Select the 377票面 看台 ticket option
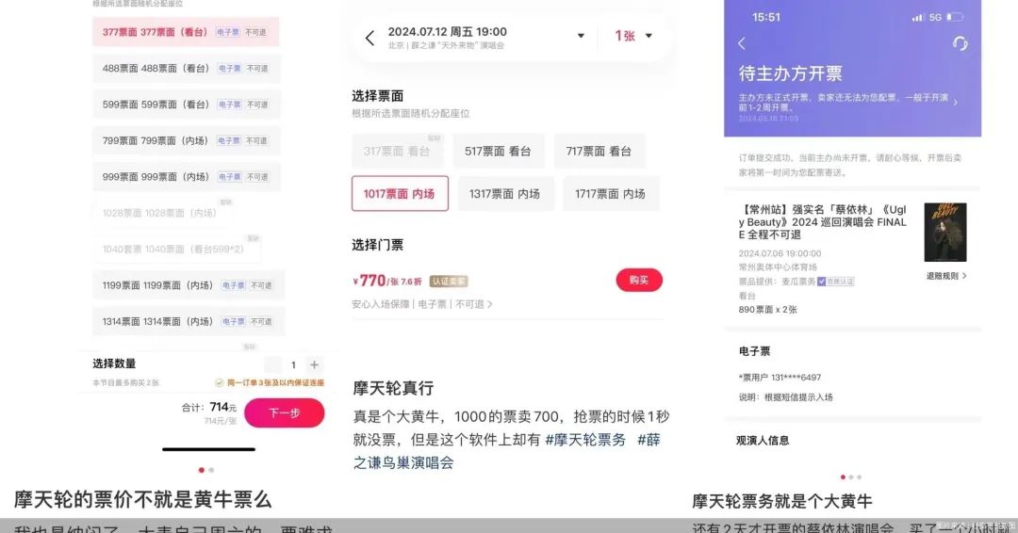Screen dimensions: 1018x533 (x=186, y=32)
